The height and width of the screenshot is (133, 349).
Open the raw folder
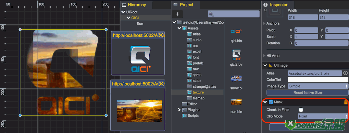(193, 69)
